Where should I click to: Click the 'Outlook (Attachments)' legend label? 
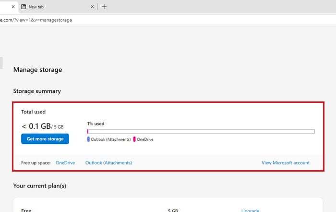[x=110, y=139]
